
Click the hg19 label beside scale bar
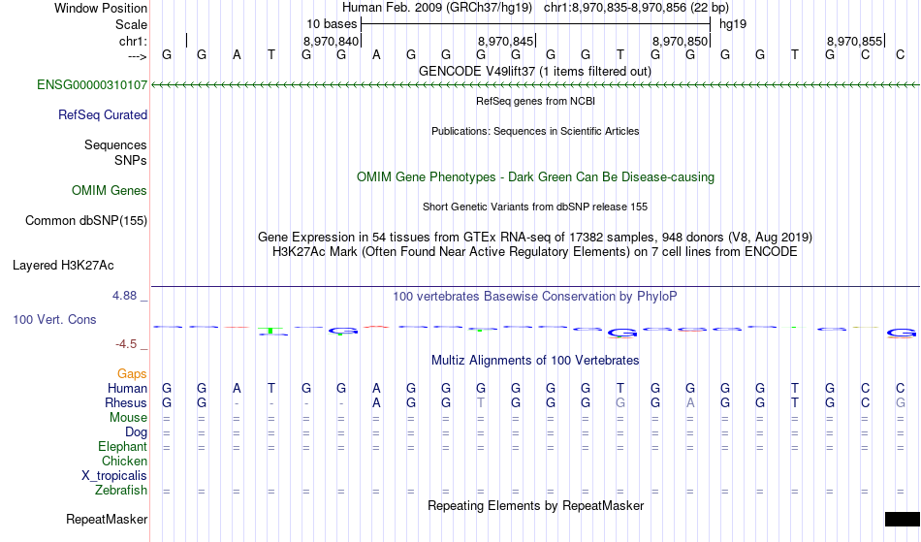coord(733,24)
